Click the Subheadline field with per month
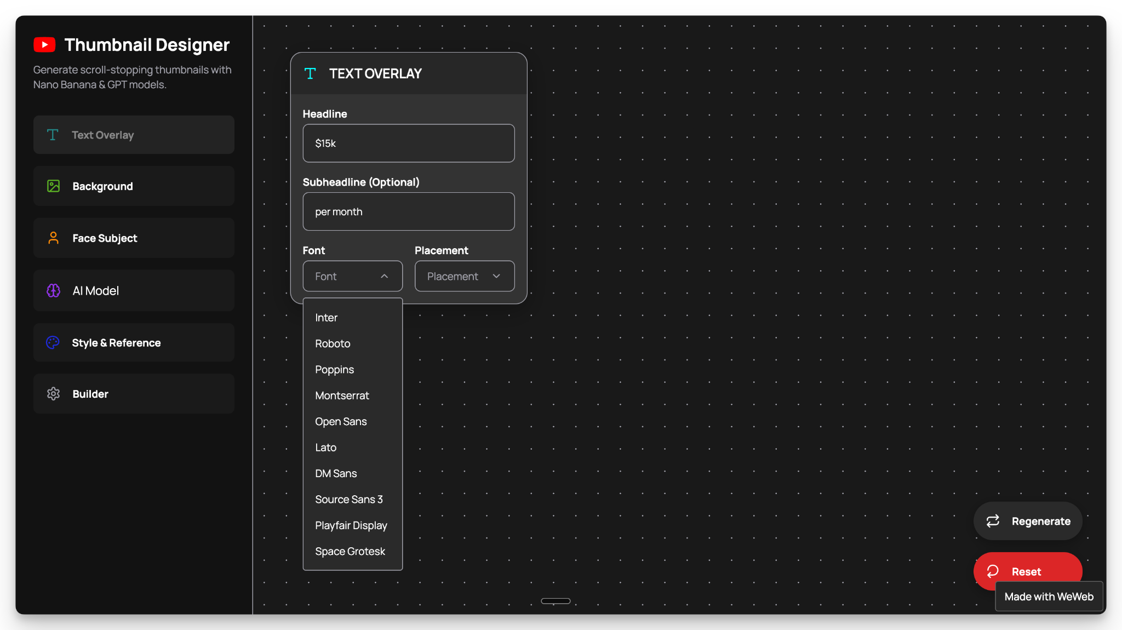The width and height of the screenshot is (1122, 630). 408,211
